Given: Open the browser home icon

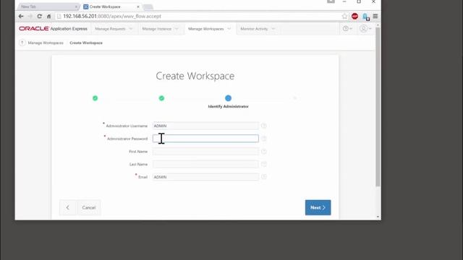Looking at the screenshot, I should point(49,17).
